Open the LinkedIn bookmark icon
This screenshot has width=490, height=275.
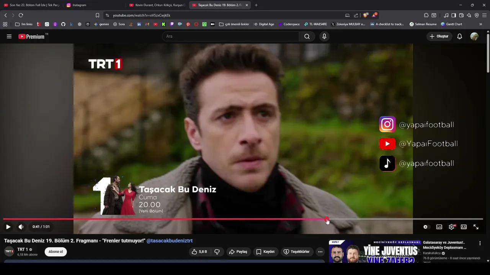139,24
